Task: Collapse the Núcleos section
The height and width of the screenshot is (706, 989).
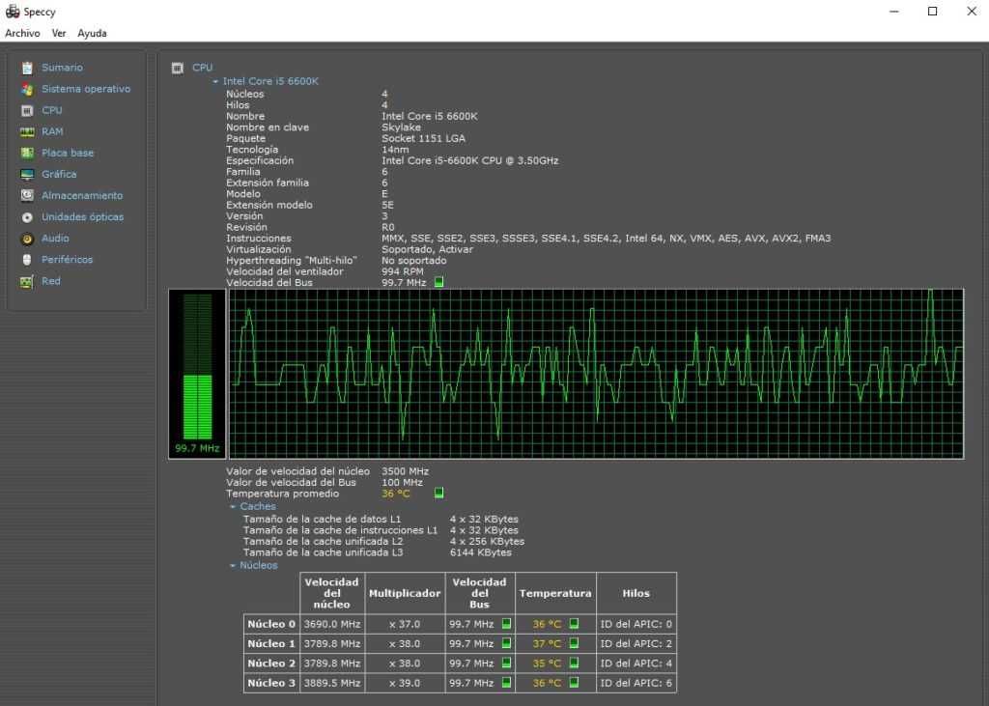Action: click(233, 566)
